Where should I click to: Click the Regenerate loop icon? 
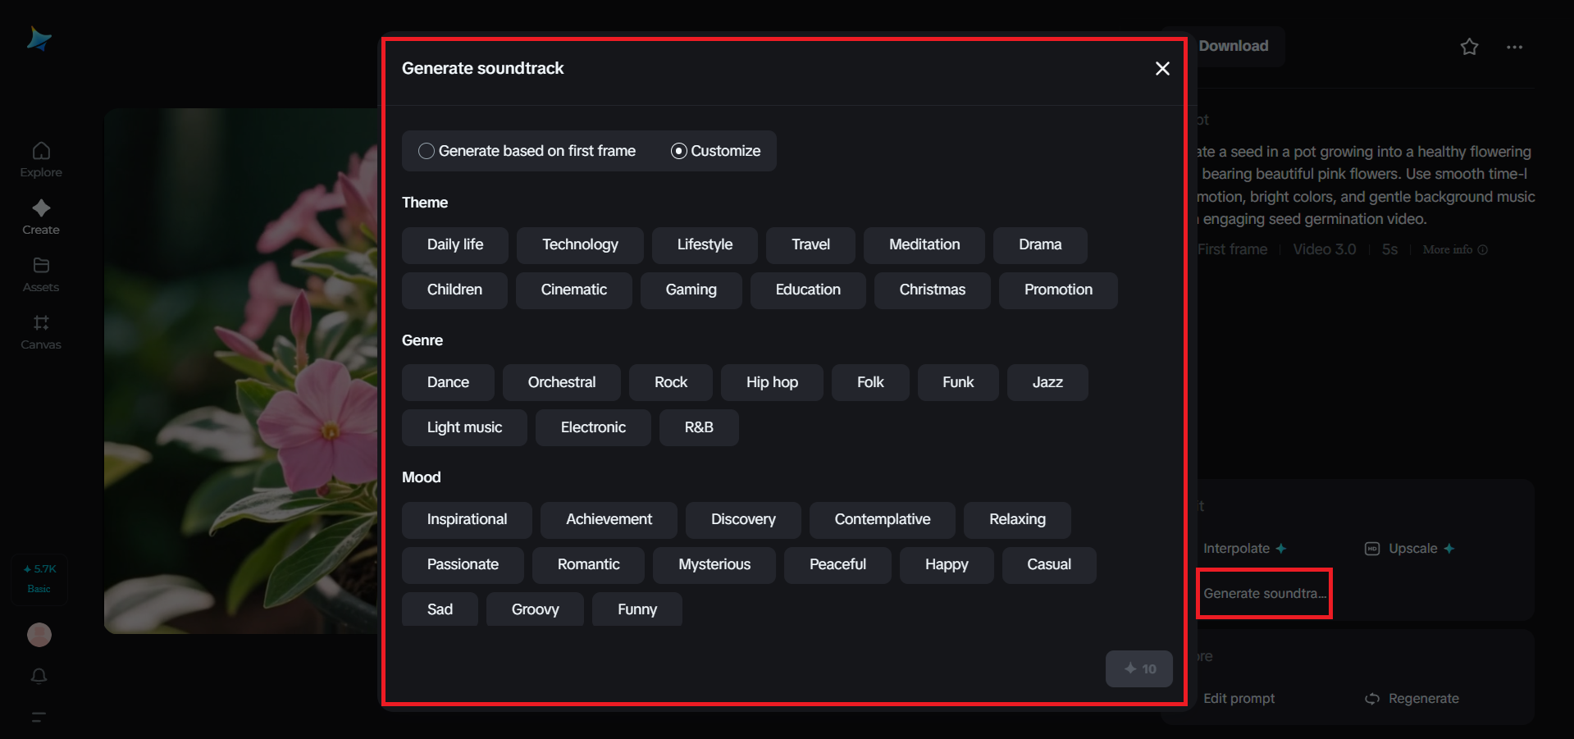pos(1371,698)
